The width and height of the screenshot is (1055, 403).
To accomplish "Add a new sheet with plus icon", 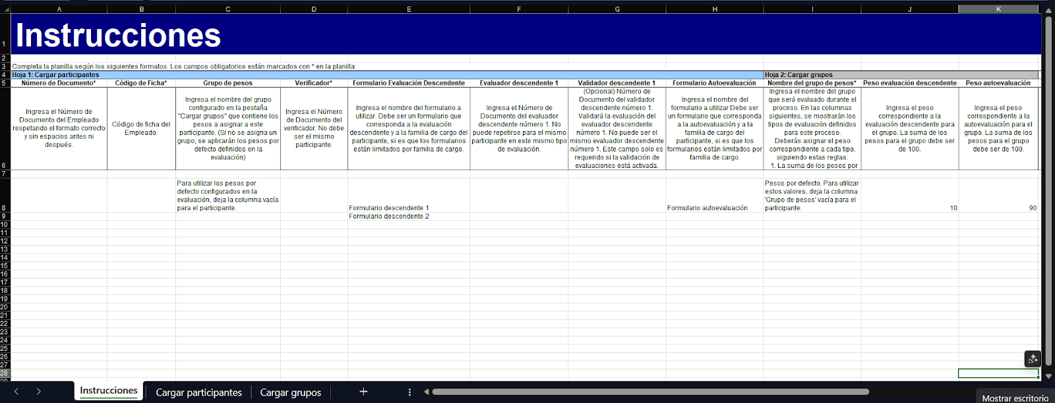I will click(363, 392).
